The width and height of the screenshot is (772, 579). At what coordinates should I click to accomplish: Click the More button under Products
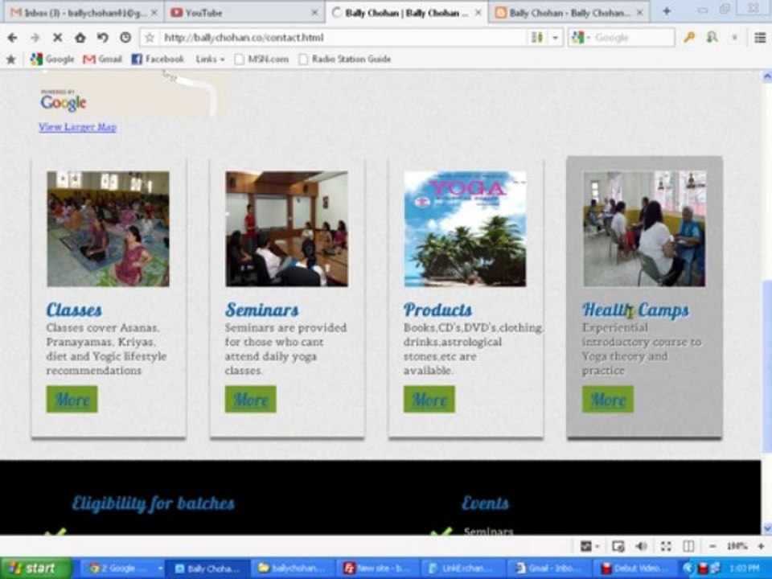click(x=429, y=400)
